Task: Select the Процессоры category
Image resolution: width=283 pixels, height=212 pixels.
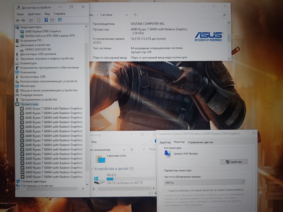Action: pyautogui.click(x=29, y=104)
